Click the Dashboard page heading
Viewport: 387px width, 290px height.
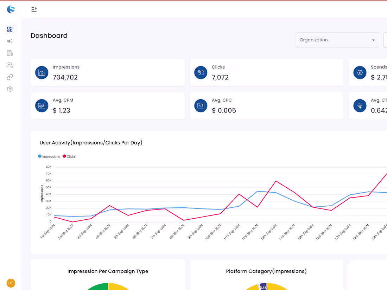click(x=49, y=36)
